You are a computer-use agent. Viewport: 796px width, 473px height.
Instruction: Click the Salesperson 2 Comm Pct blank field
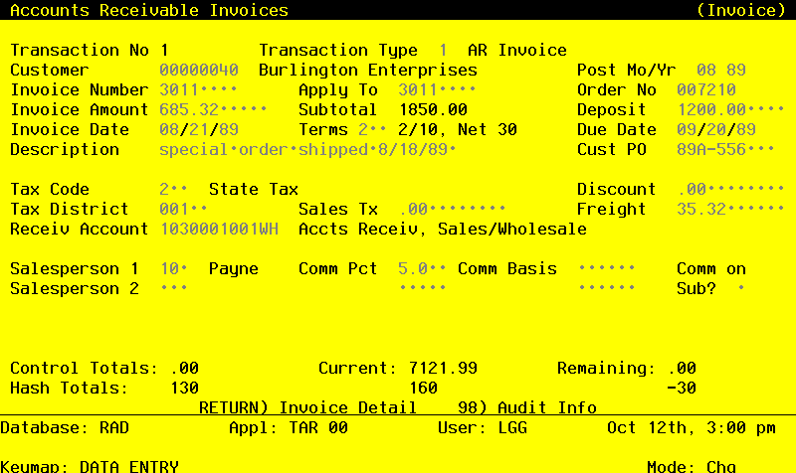pos(422,288)
